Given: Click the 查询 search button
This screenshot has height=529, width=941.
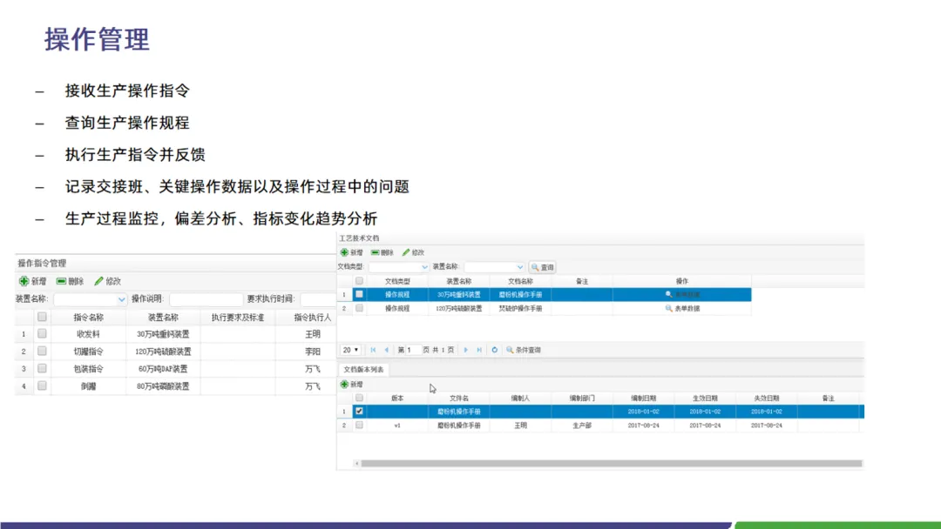Looking at the screenshot, I should point(543,267).
